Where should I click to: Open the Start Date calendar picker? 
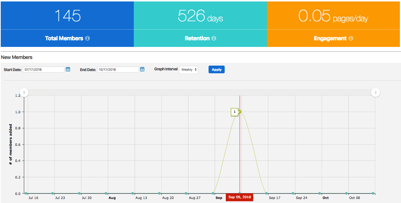tap(68, 69)
